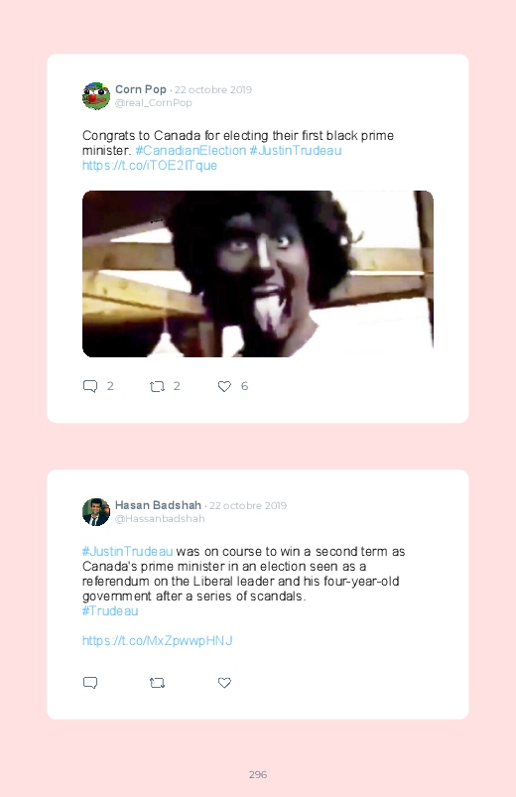The height and width of the screenshot is (797, 516).
Task: Open the #JustinTrudeau hashtag in Hasan's tweet
Action: point(128,552)
